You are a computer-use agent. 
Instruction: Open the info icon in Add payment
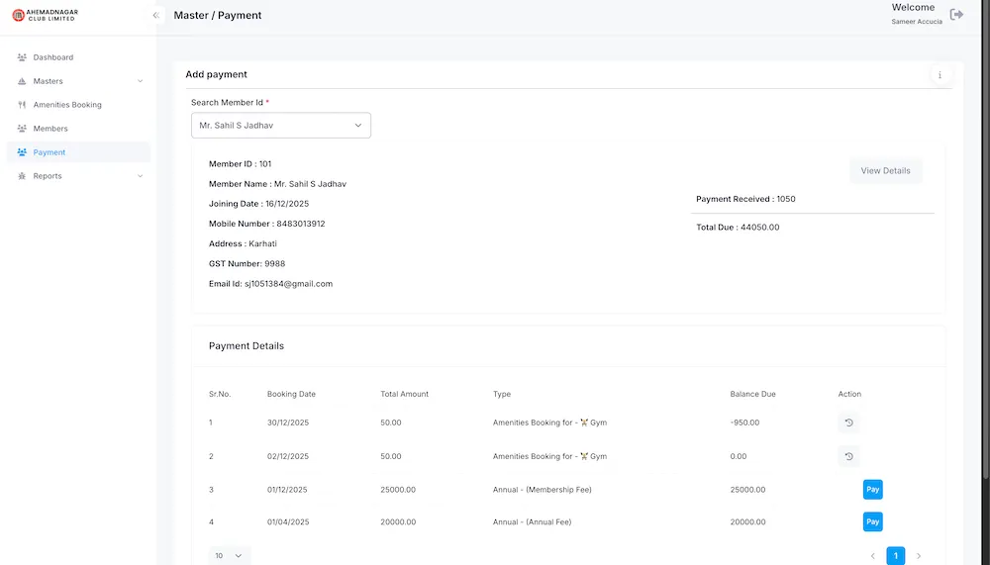940,75
